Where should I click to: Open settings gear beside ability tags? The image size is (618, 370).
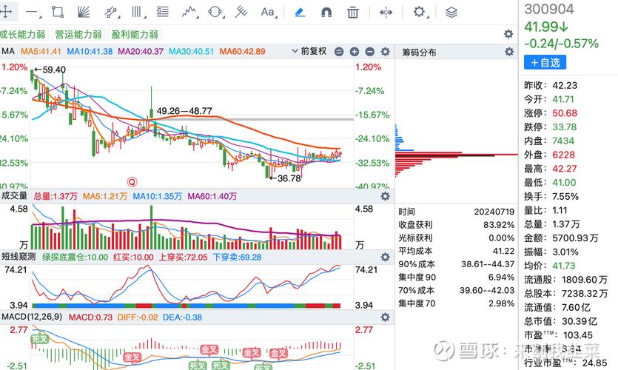coord(508,34)
